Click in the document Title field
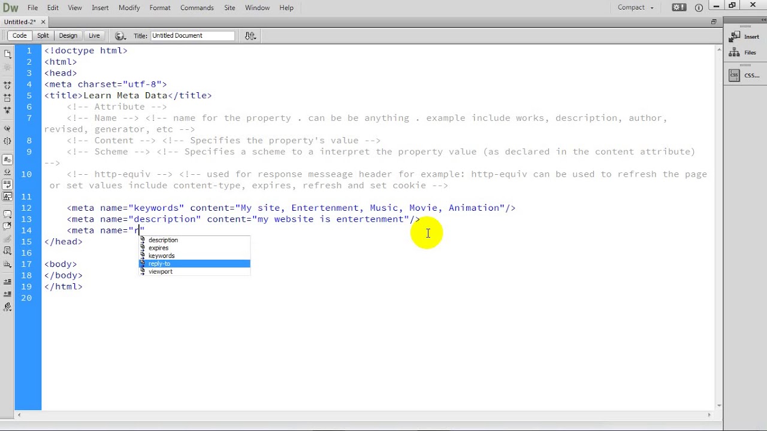This screenshot has width=767, height=431. click(192, 35)
